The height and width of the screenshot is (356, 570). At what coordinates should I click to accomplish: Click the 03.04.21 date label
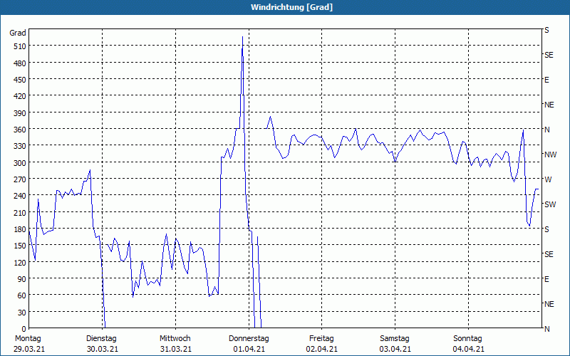(x=395, y=349)
